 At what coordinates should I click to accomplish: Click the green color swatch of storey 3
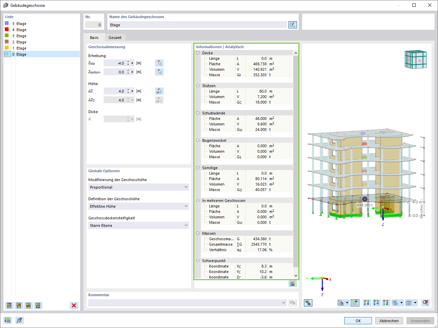point(7,36)
